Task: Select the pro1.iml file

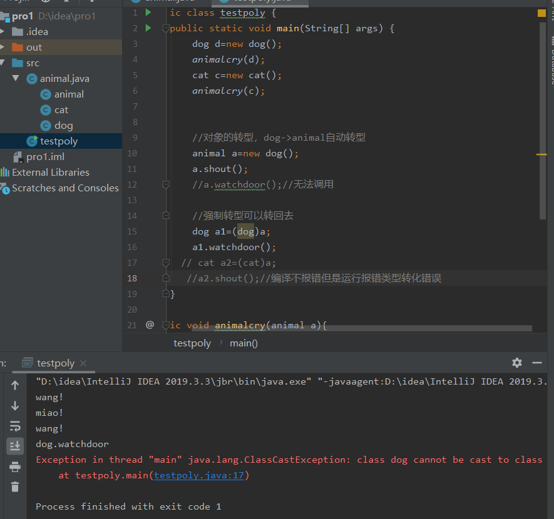Action: coord(45,157)
